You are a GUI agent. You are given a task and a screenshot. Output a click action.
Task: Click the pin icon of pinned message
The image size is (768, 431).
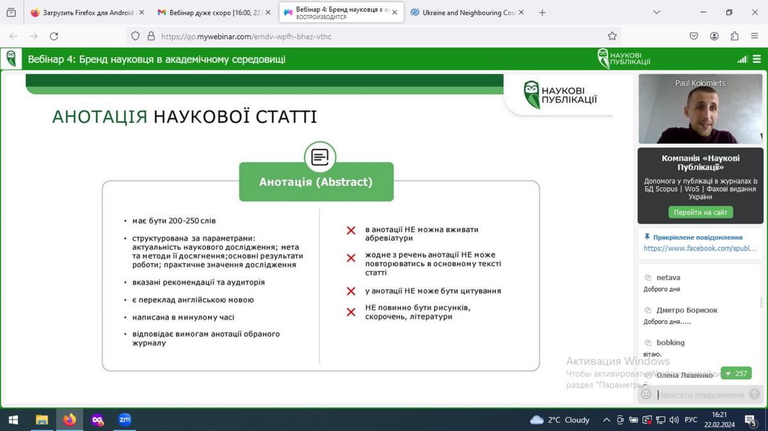(x=647, y=237)
